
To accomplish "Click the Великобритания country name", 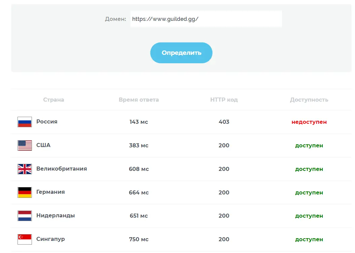I will 62,169.
